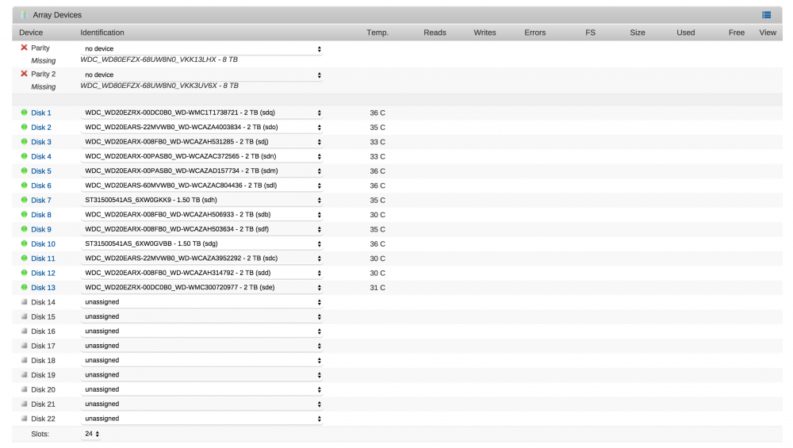
Task: Click the Array Devices panel title
Action: [57, 15]
